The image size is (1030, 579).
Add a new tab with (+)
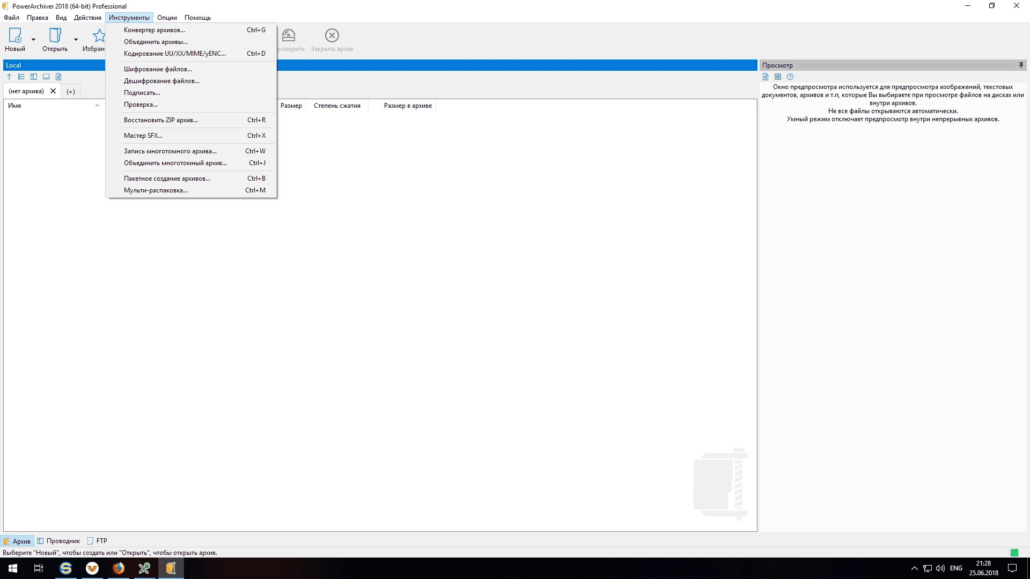[71, 92]
